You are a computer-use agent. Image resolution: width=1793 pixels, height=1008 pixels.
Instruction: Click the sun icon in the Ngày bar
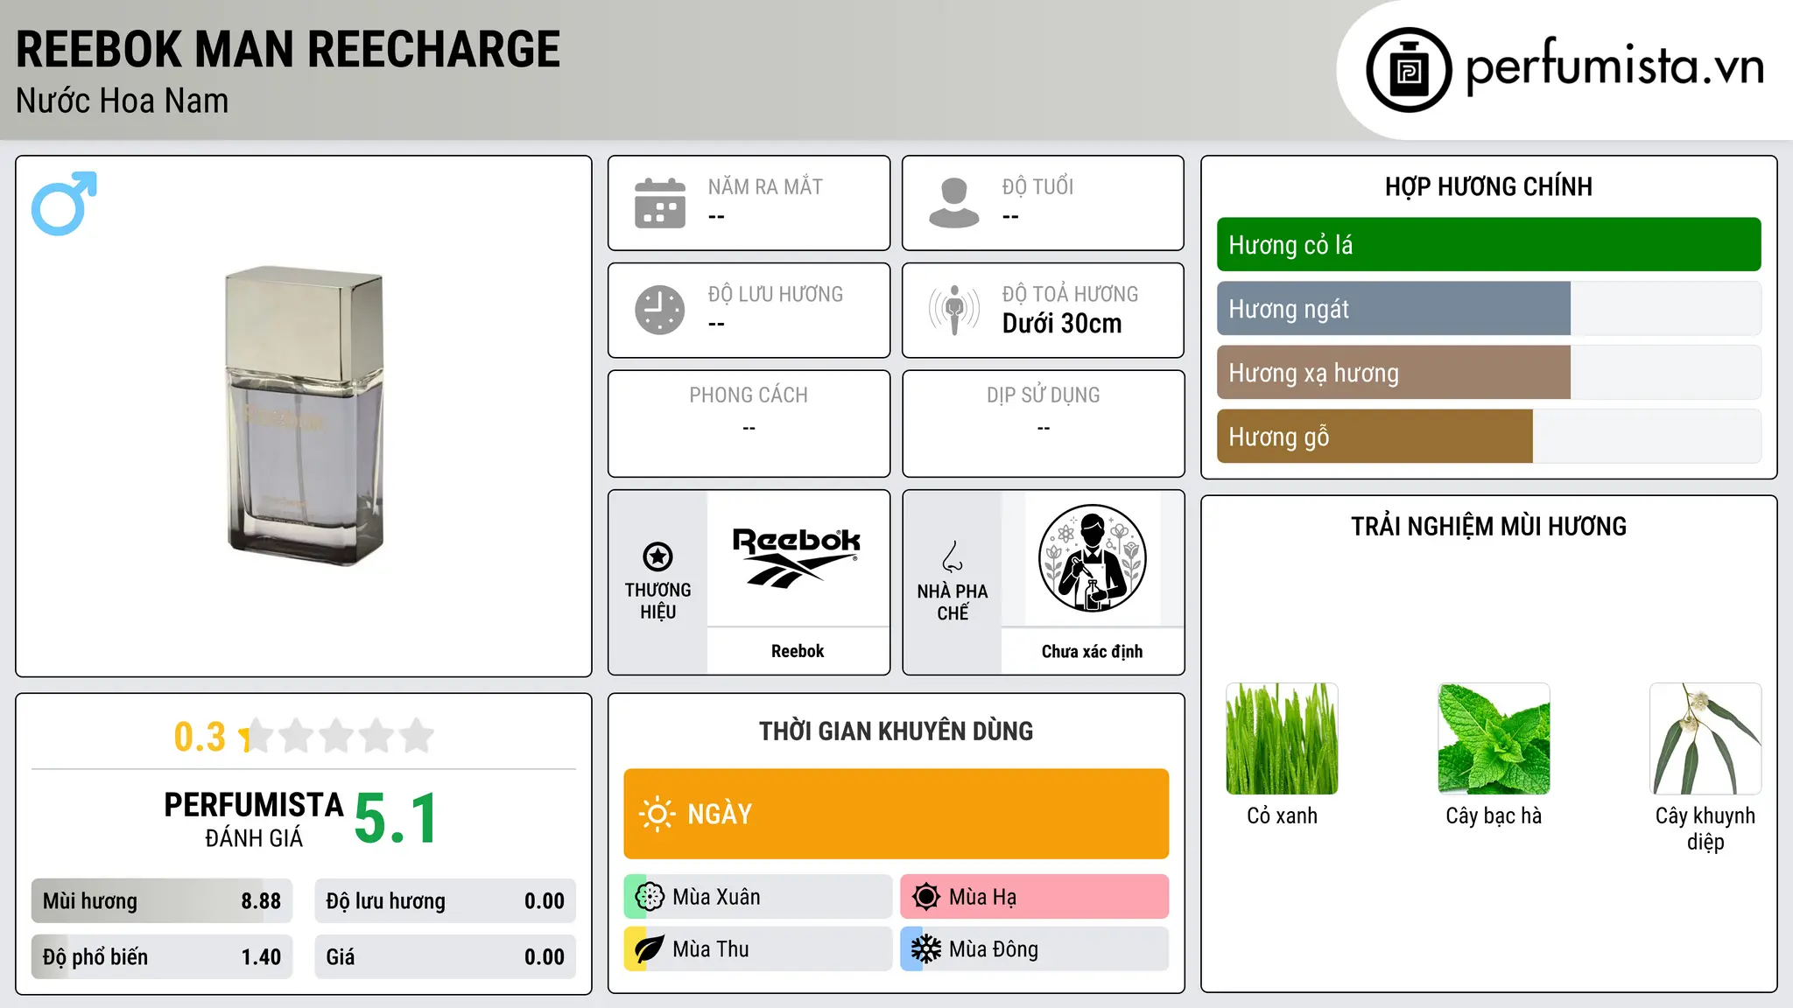point(657,814)
